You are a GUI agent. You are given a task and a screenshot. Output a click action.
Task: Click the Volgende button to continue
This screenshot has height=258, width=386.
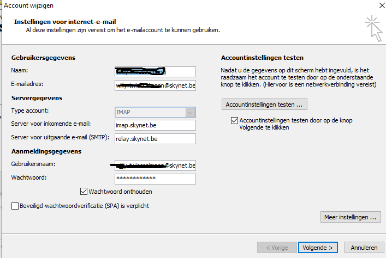[317, 248]
